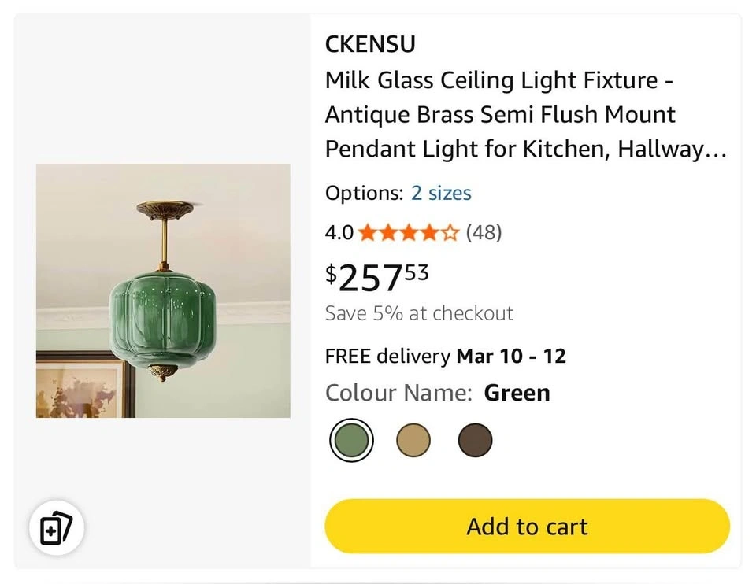
Task: Click the FREE delivery Mar 10 - 12 text
Action: point(446,356)
